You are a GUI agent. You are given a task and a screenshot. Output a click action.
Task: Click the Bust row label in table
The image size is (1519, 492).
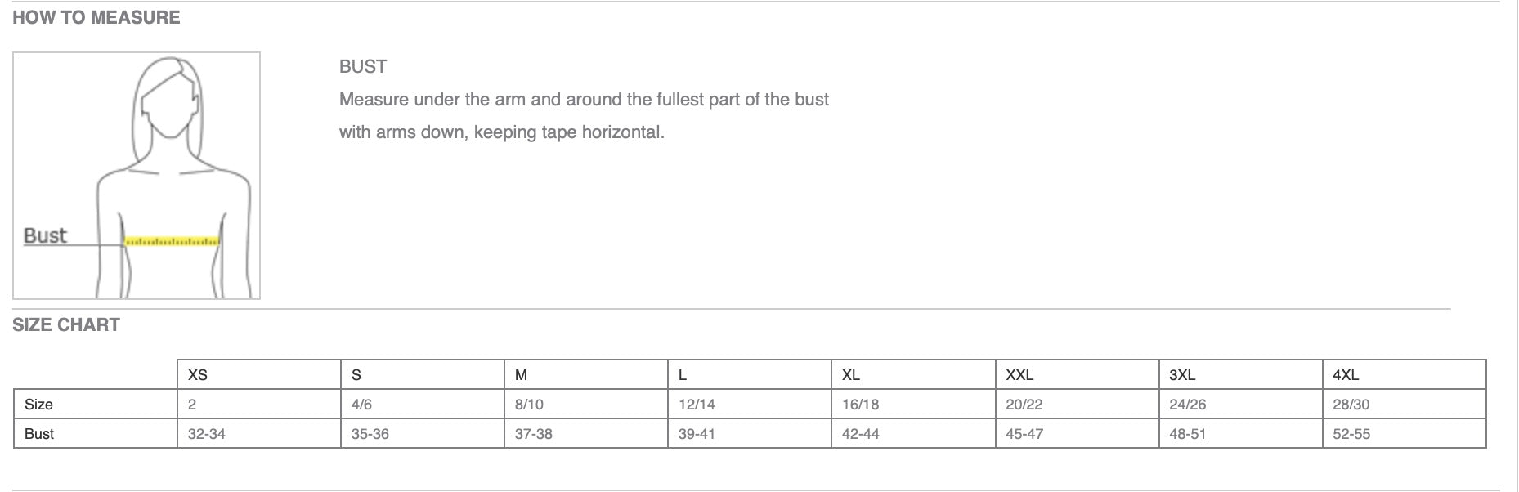coord(39,434)
